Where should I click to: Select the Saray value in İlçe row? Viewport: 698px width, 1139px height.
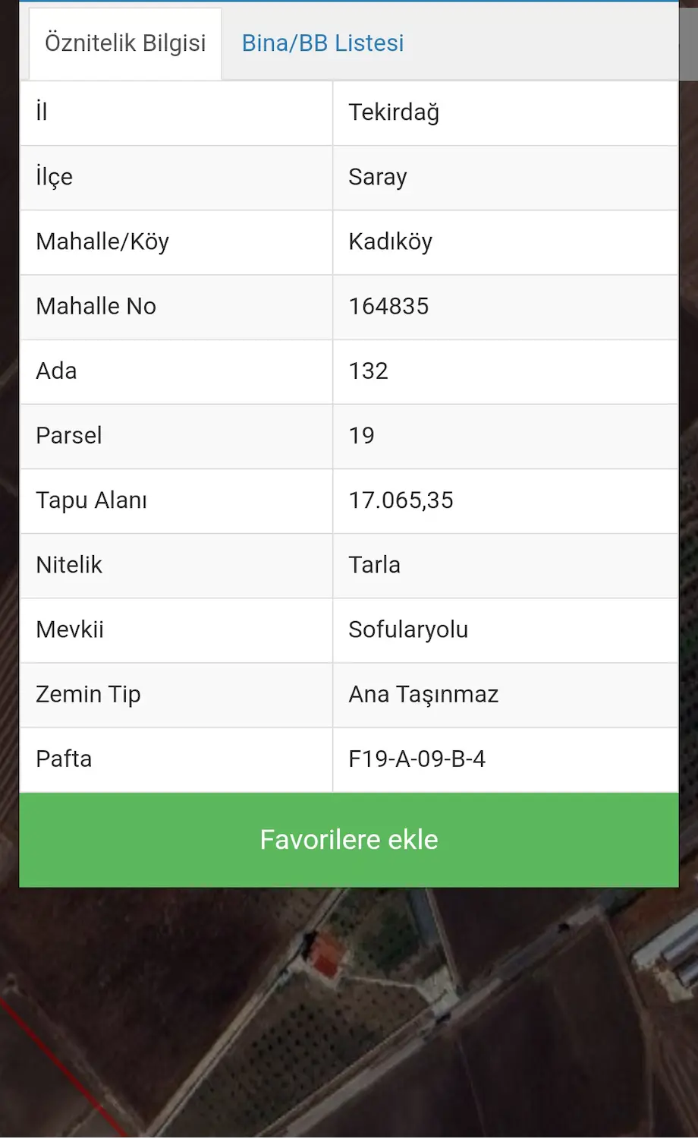pos(378,177)
